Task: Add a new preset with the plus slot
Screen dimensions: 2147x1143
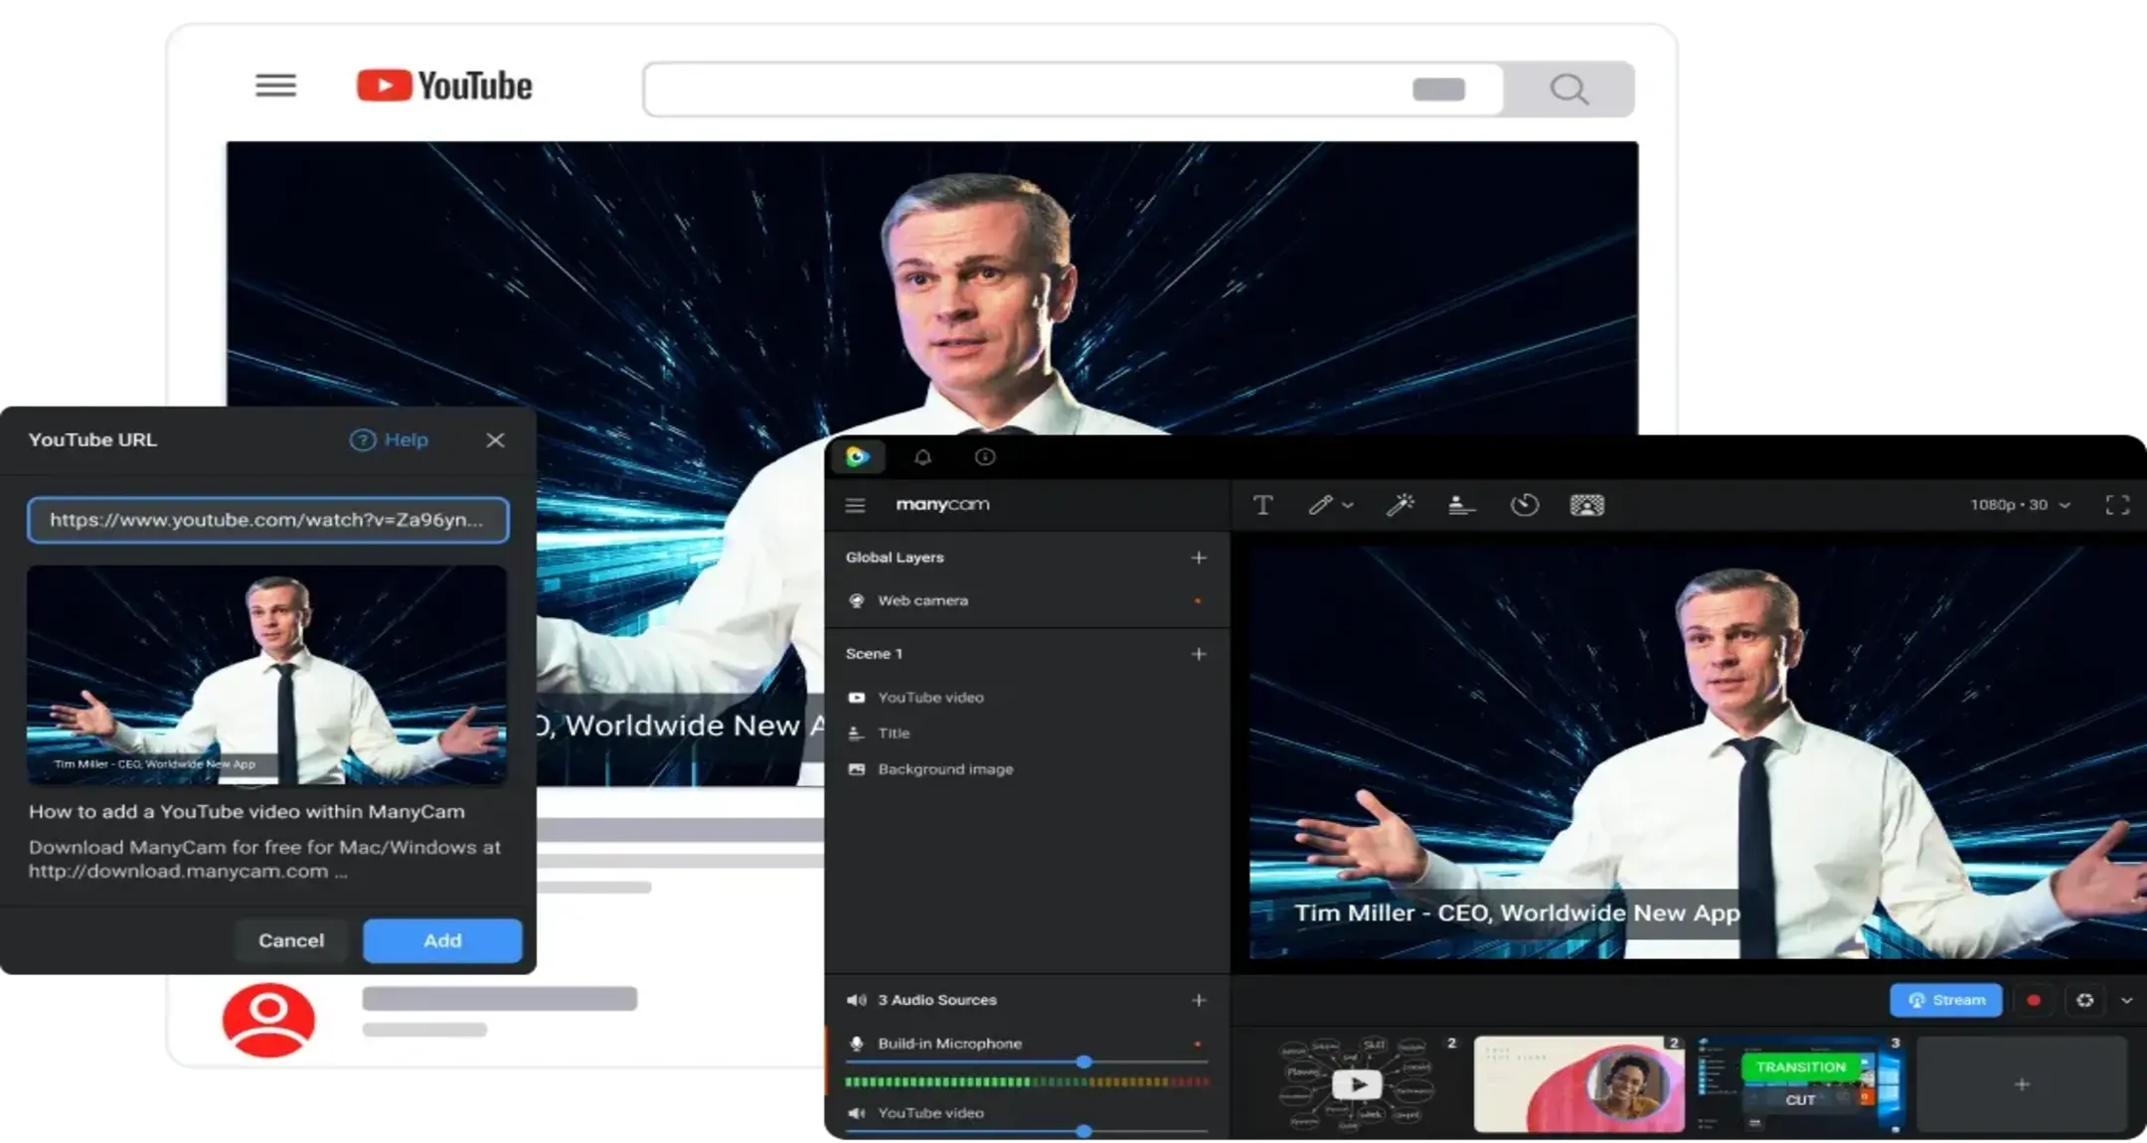Action: [2022, 1084]
